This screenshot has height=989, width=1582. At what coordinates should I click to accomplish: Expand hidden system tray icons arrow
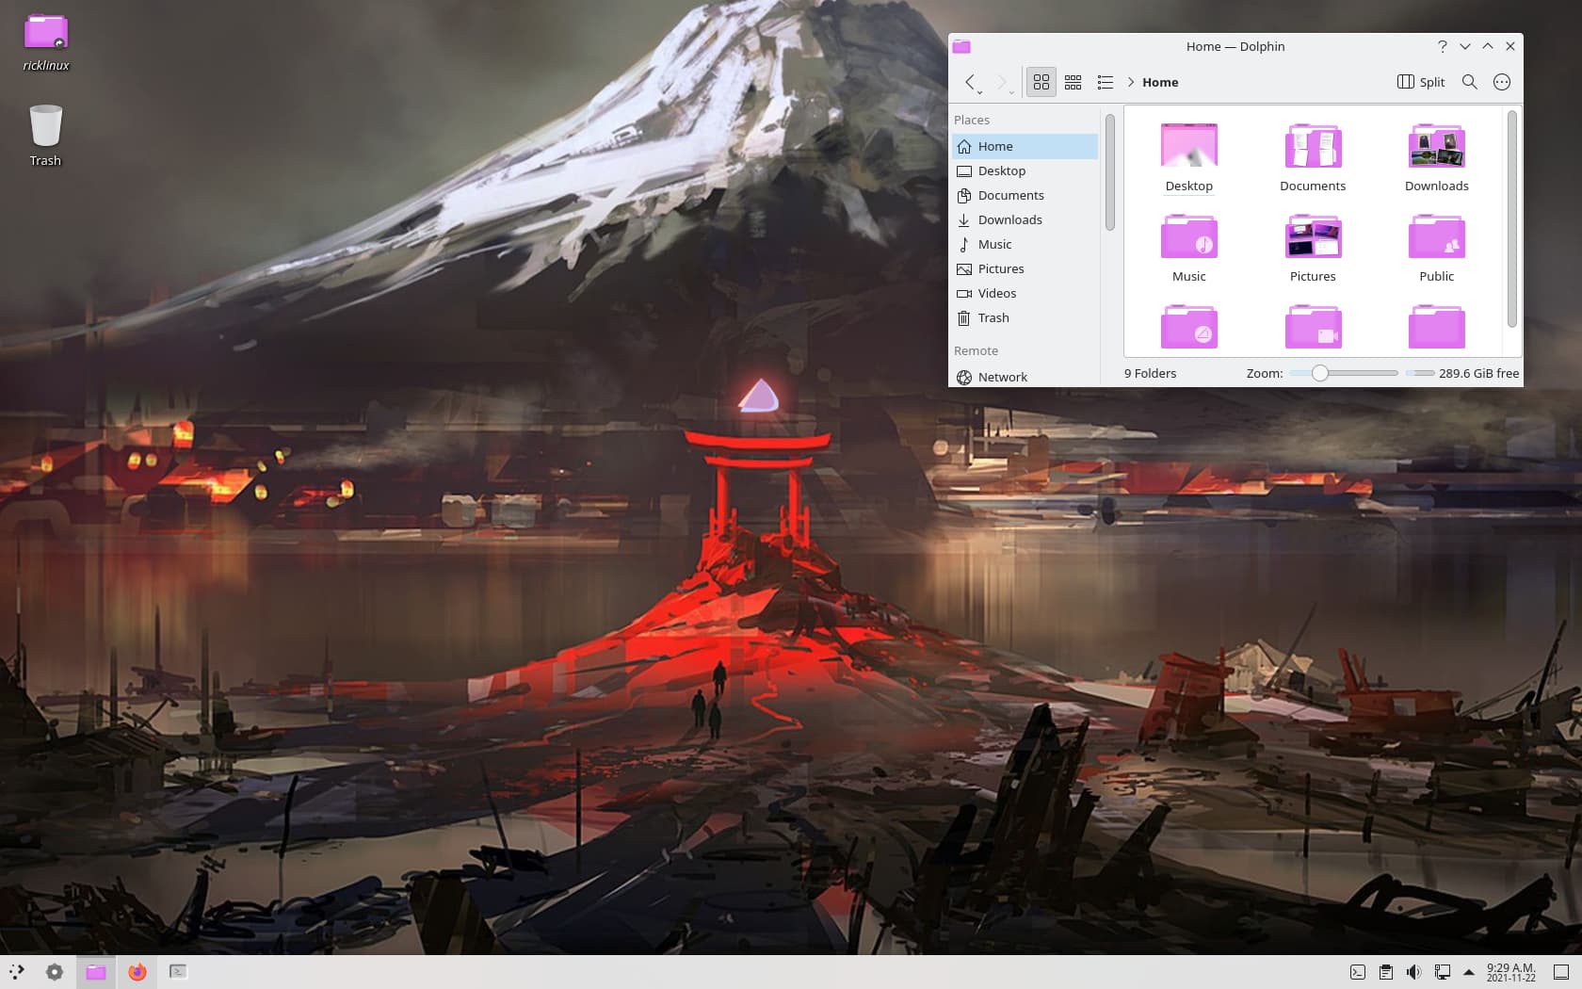[1469, 972]
